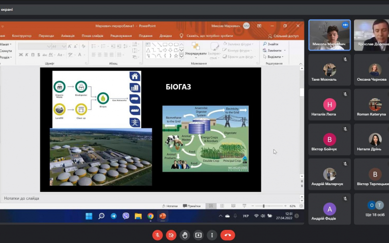This screenshot has height=243, width=389.
Task: Open the Подання ribbon tab
Action: (x=145, y=35)
